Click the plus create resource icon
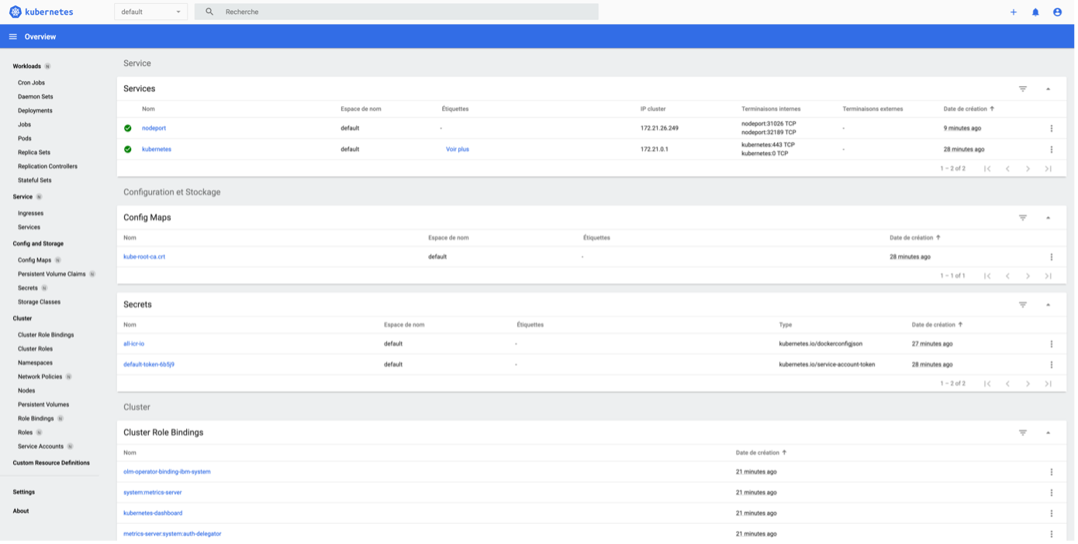The height and width of the screenshot is (544, 1078). coord(1013,12)
